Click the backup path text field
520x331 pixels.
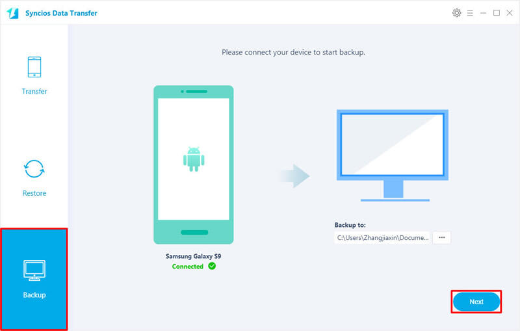[382, 238]
